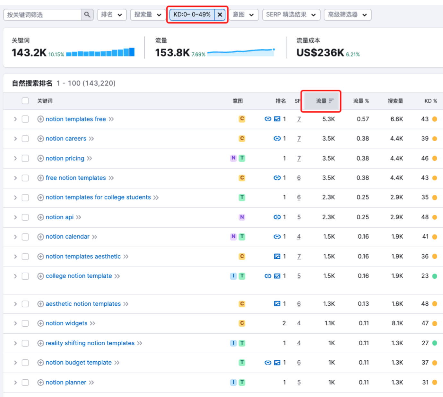Click the C intent badge for notion templates free
The image size is (443, 397).
coord(242,119)
